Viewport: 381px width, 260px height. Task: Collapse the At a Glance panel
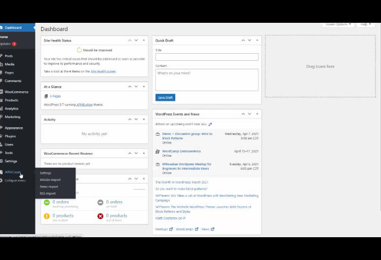[x=144, y=87]
